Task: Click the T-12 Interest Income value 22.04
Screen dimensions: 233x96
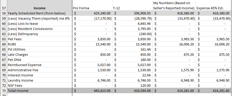Action: (x=132, y=75)
